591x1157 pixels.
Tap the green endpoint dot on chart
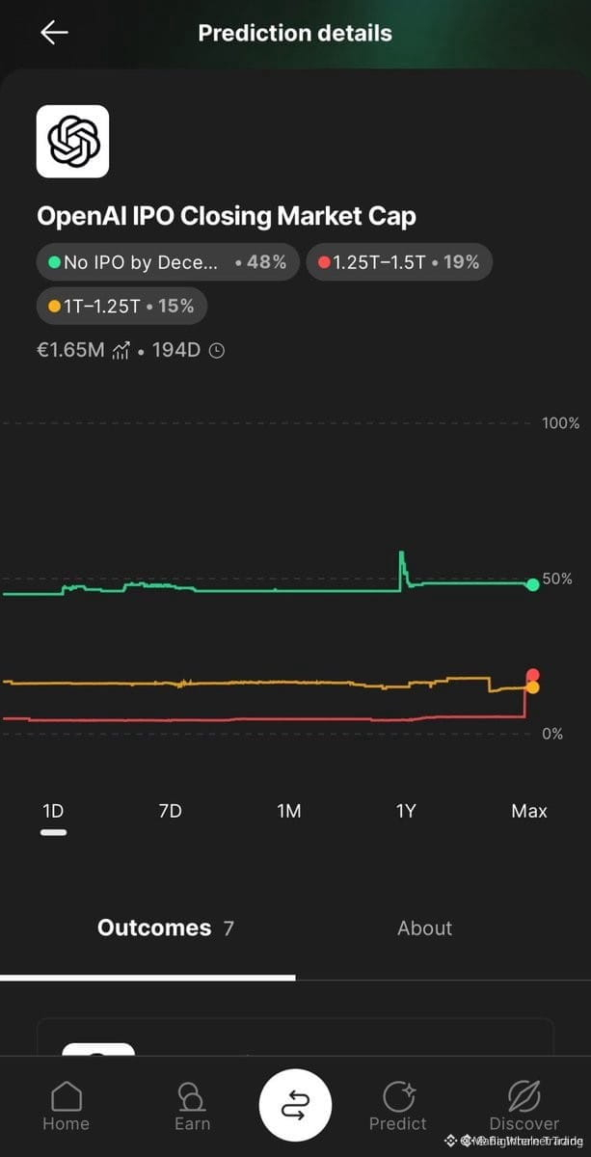click(x=532, y=584)
